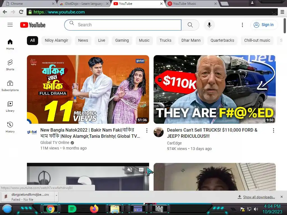Screen dimensions: 287x215
Task: Click the failed dbnjpielondlkmdjbe crx download
Action: 28,197
